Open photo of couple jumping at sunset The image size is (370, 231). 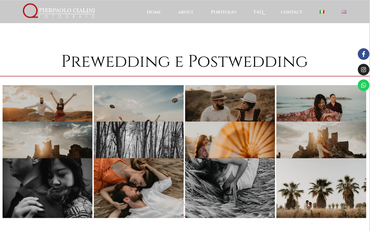(x=47, y=103)
